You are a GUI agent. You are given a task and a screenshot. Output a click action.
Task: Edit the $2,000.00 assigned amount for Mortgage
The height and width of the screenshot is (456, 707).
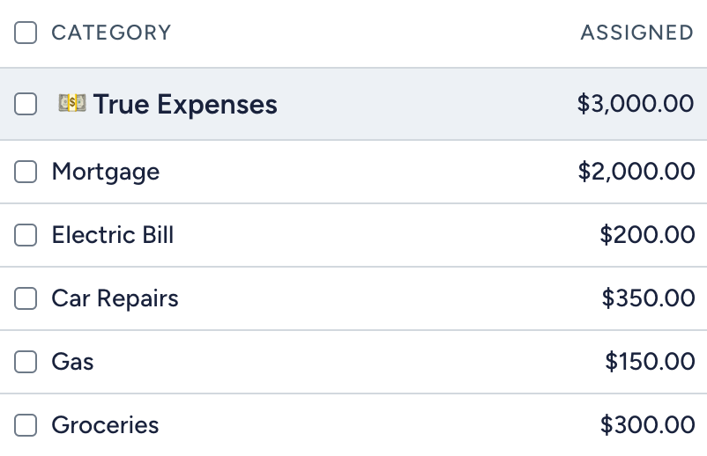(636, 172)
